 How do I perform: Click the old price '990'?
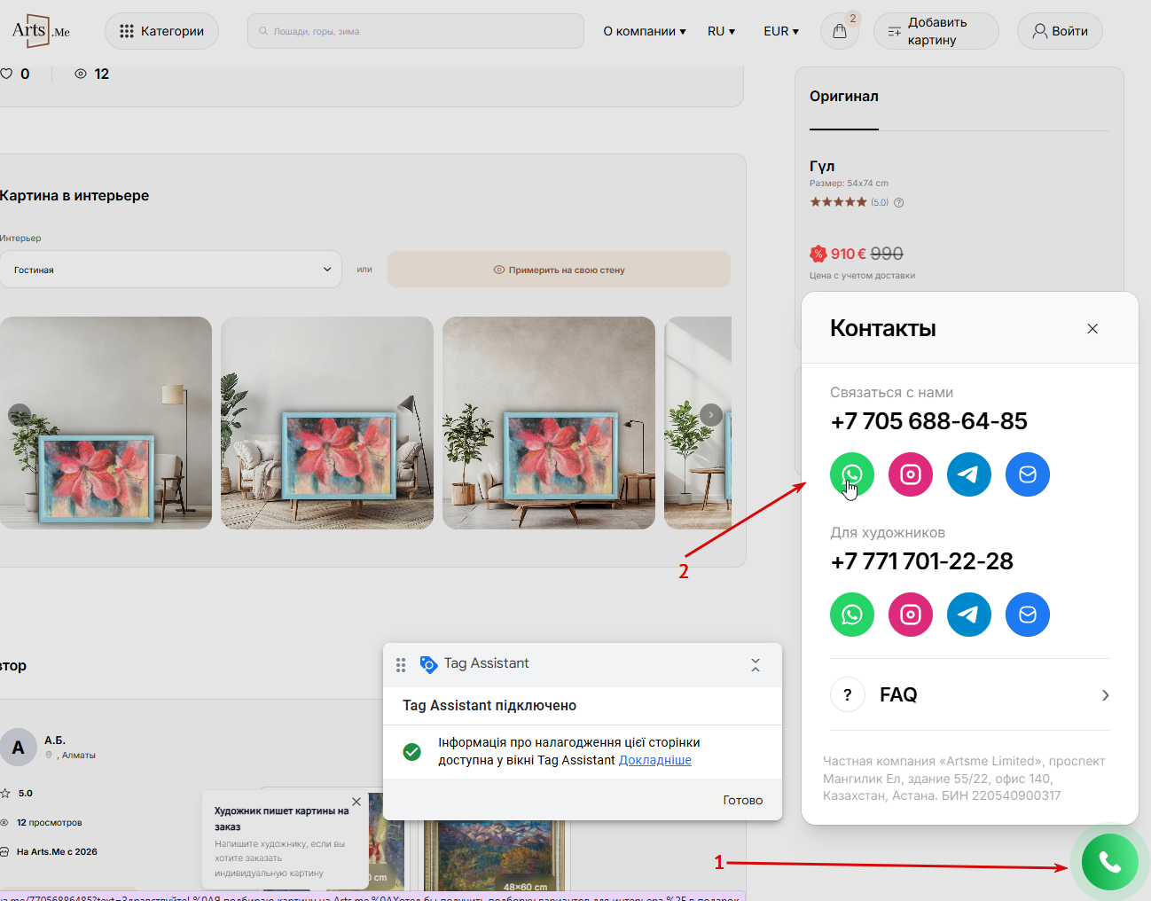[887, 254]
